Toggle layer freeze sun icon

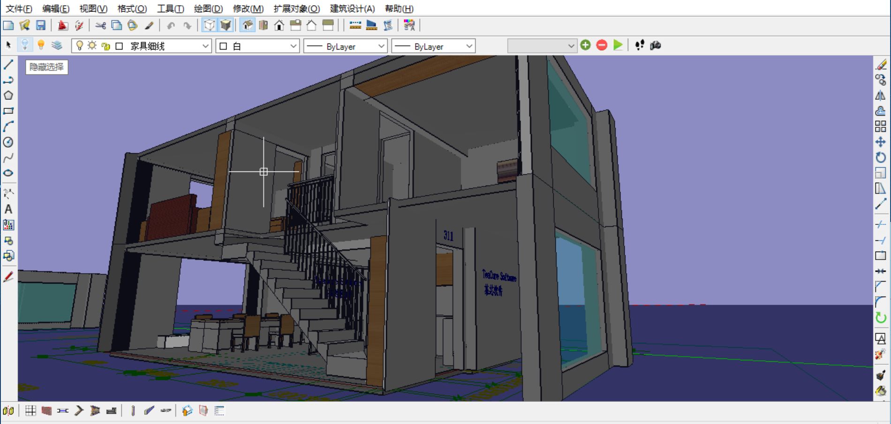[x=92, y=45]
